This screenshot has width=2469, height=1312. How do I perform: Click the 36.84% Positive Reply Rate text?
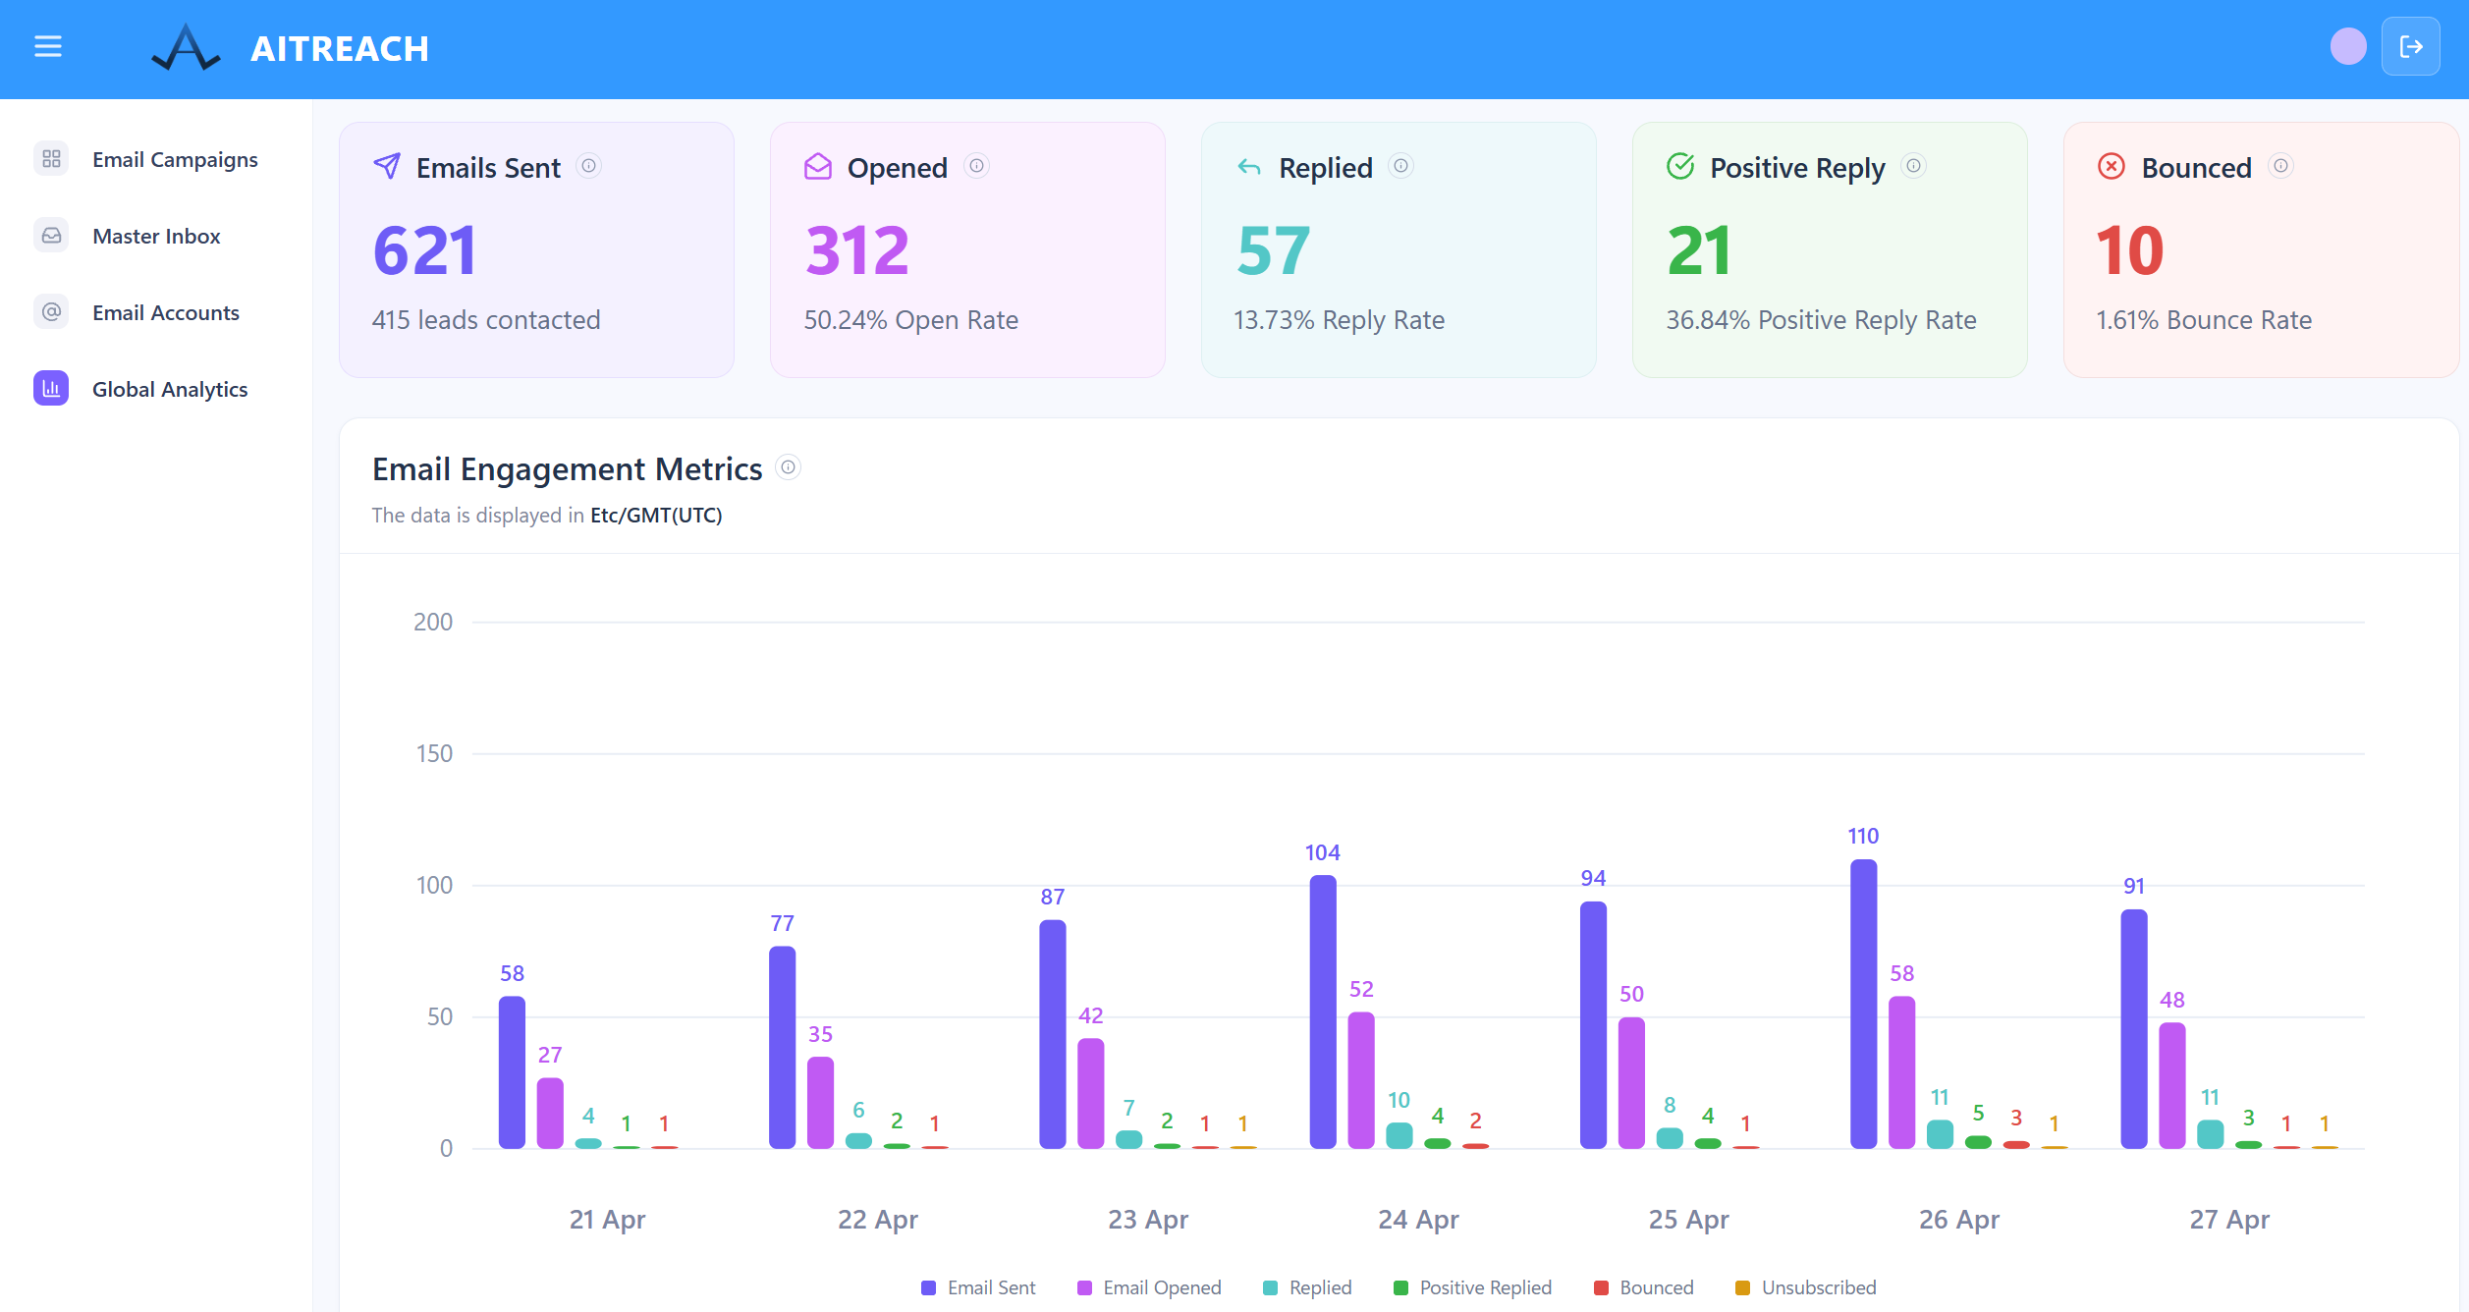[1821, 320]
